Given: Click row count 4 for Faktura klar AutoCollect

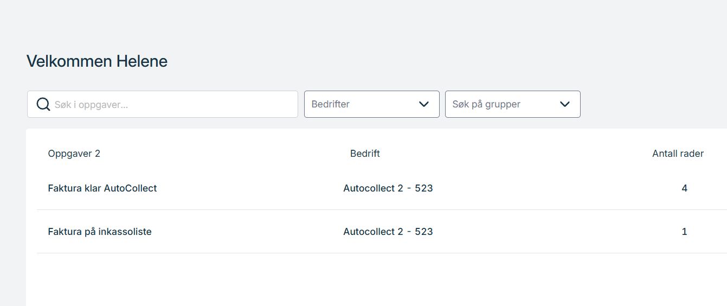Looking at the screenshot, I should coord(685,188).
